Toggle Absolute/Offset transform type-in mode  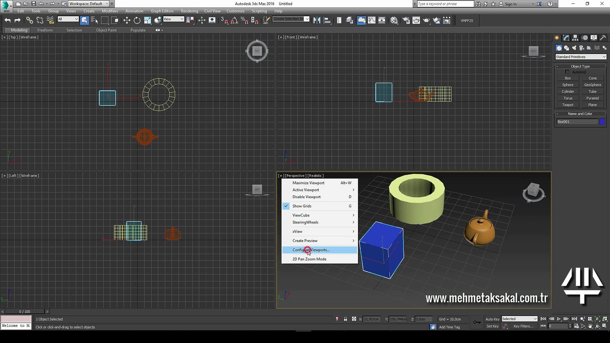pos(354,319)
